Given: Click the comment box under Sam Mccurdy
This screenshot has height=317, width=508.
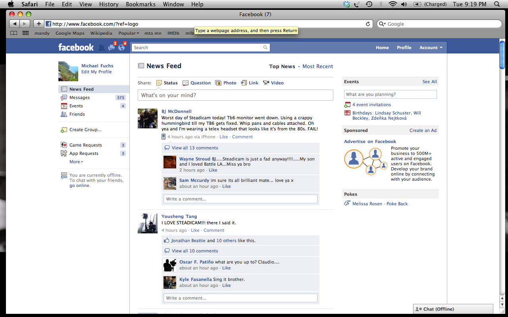Looking at the screenshot, I should [241, 199].
